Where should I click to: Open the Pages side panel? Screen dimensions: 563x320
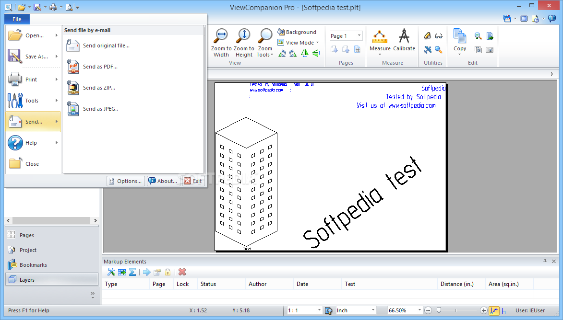[x=52, y=235]
